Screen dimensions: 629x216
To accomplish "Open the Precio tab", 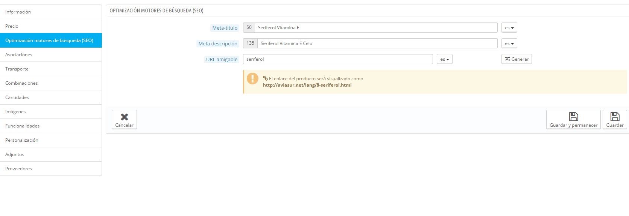I will [x=51, y=26].
